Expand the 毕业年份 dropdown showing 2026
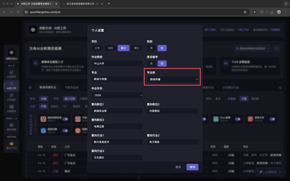 coord(117,95)
